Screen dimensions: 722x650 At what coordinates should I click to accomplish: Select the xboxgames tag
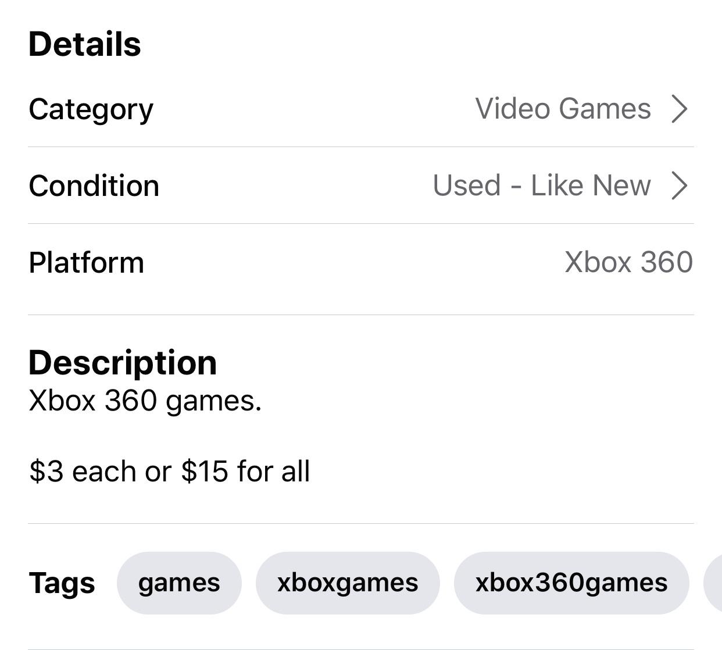click(346, 582)
